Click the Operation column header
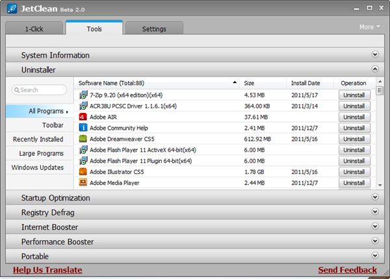The width and height of the screenshot is (390, 279). coord(354,83)
